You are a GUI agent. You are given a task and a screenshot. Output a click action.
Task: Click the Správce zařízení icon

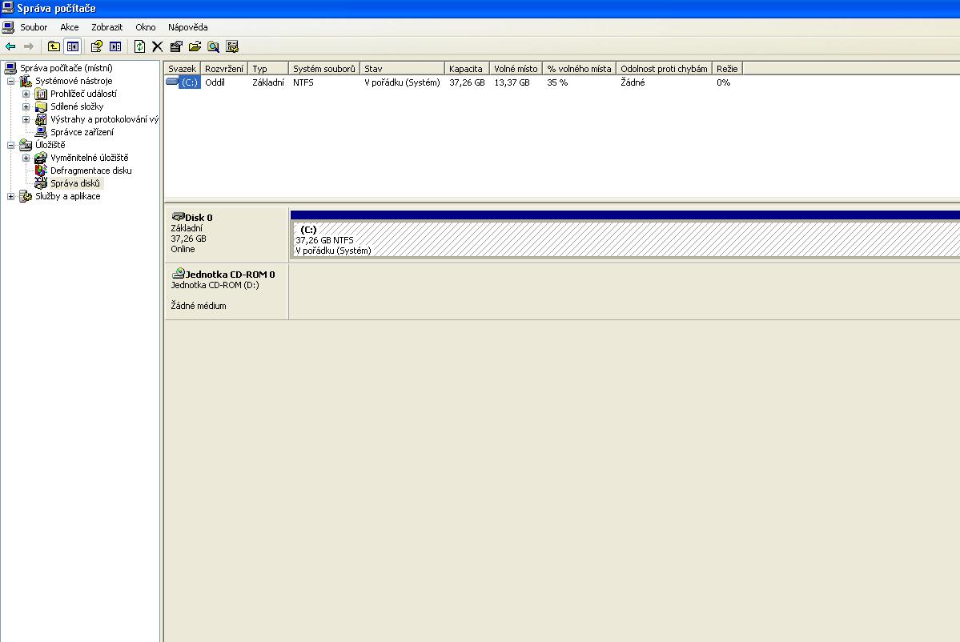point(41,132)
